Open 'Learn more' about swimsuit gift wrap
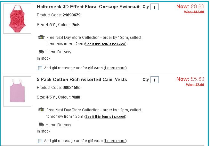 115,68
